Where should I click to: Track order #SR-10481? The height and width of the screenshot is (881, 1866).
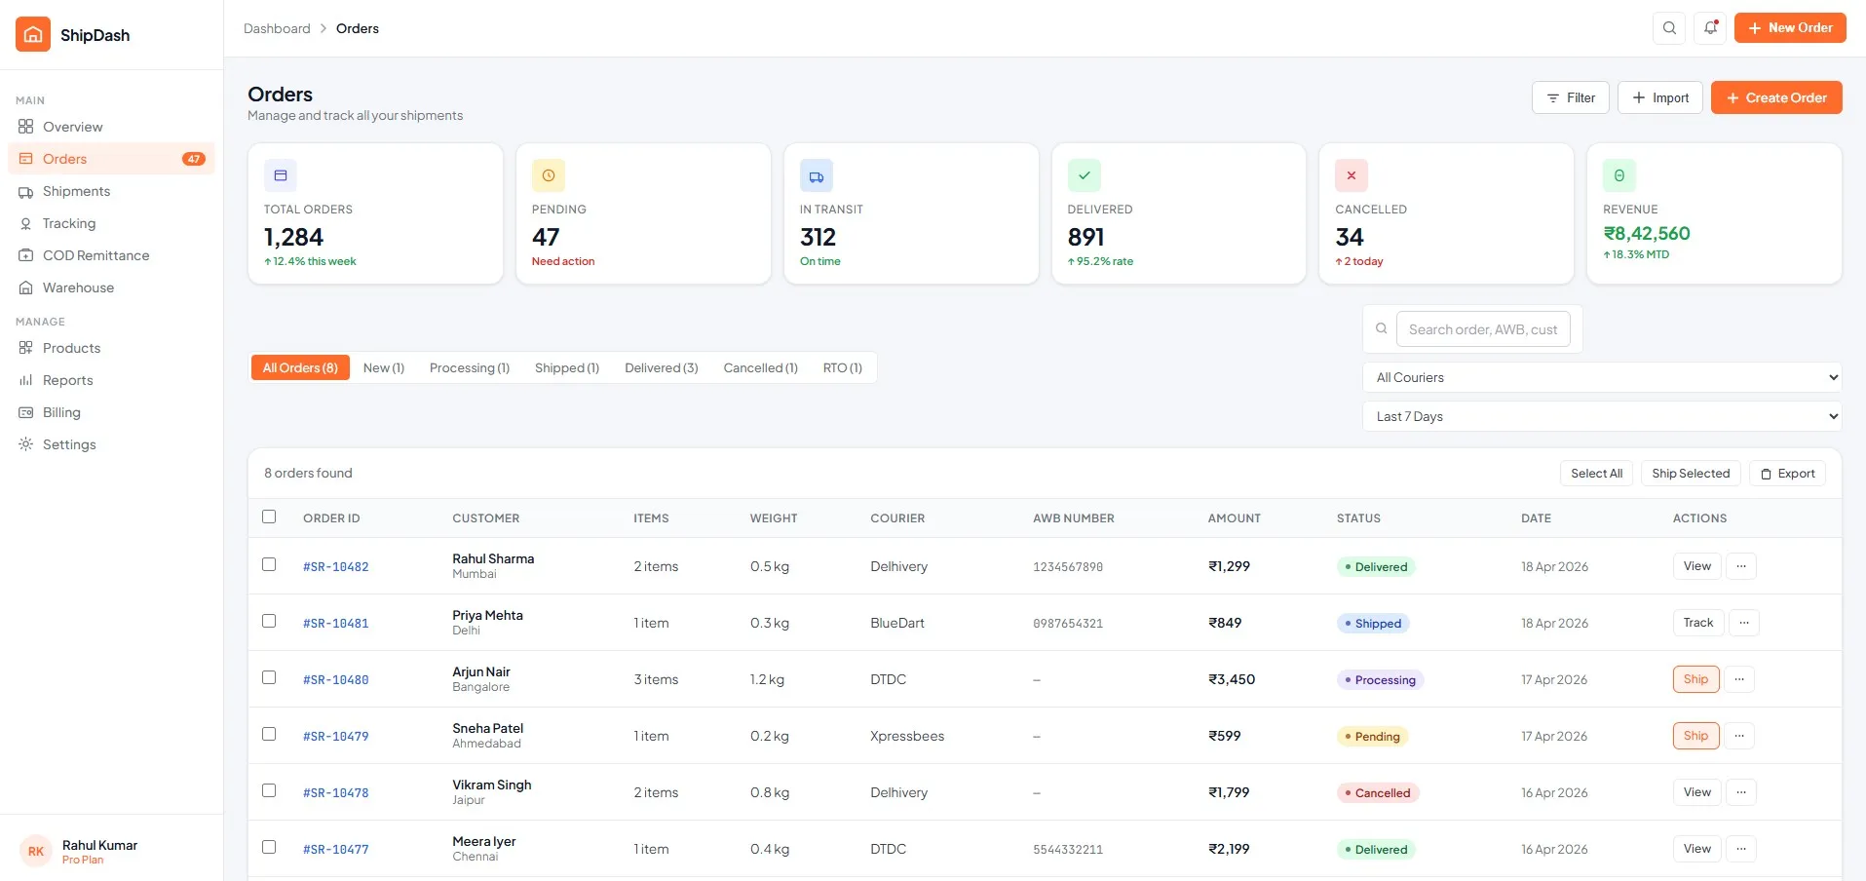click(x=1698, y=623)
